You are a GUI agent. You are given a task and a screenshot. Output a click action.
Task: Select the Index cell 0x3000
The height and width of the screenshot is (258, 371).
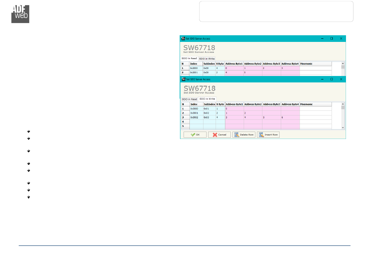tap(196, 108)
